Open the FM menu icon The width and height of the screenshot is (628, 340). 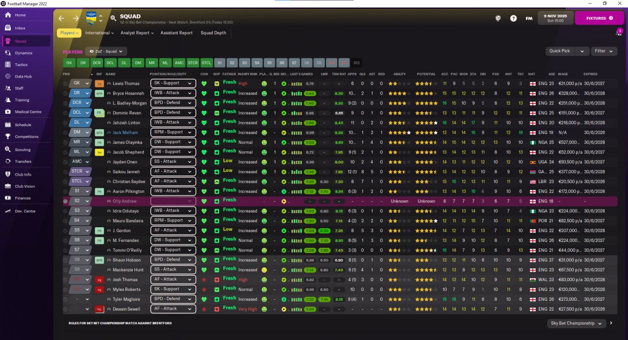(x=529, y=18)
